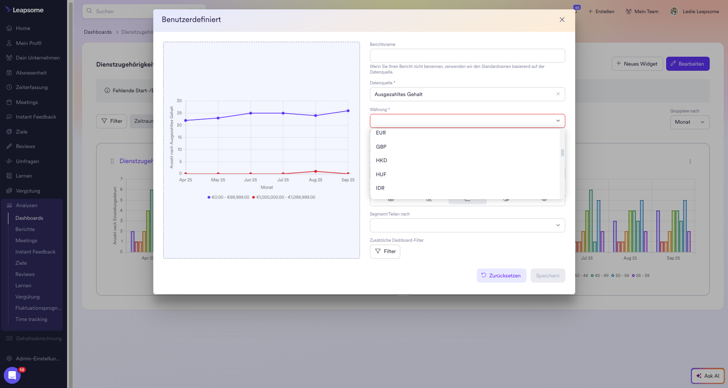Choose GBP in the Währung options
Viewport: 728px width, 388px height.
tap(381, 147)
